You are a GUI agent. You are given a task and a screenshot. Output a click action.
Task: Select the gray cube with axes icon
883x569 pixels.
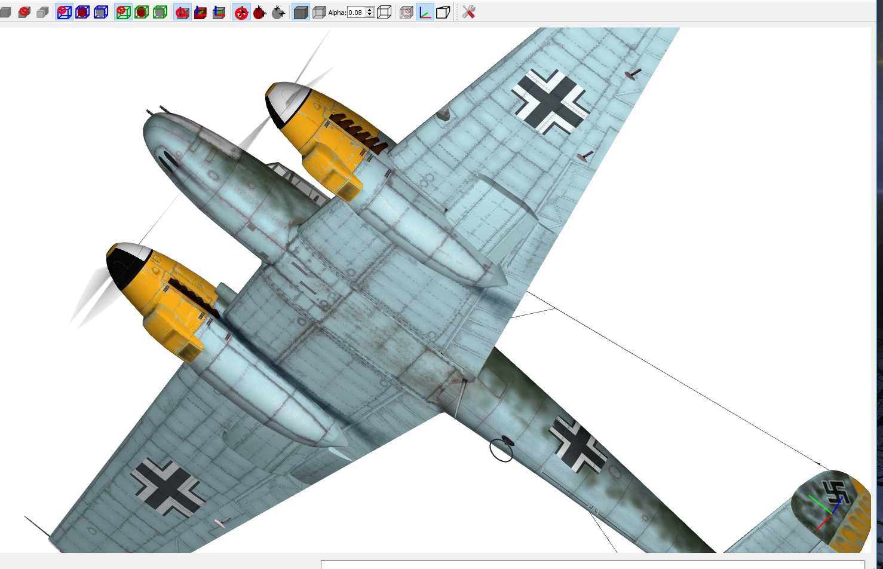click(x=219, y=12)
